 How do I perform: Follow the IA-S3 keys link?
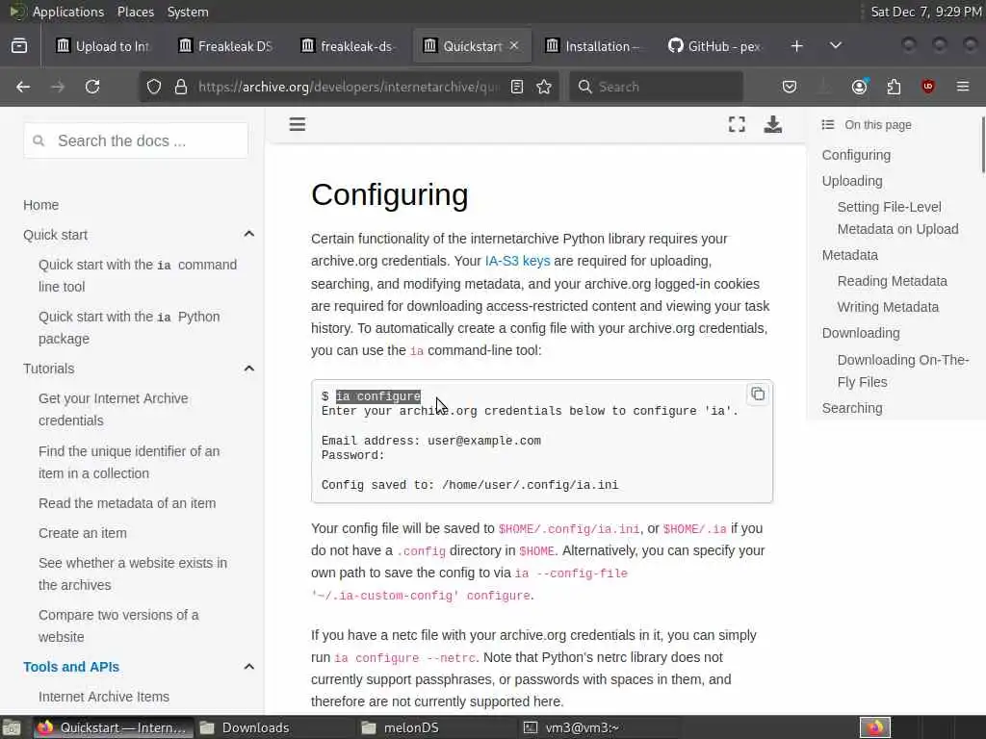[517, 261]
